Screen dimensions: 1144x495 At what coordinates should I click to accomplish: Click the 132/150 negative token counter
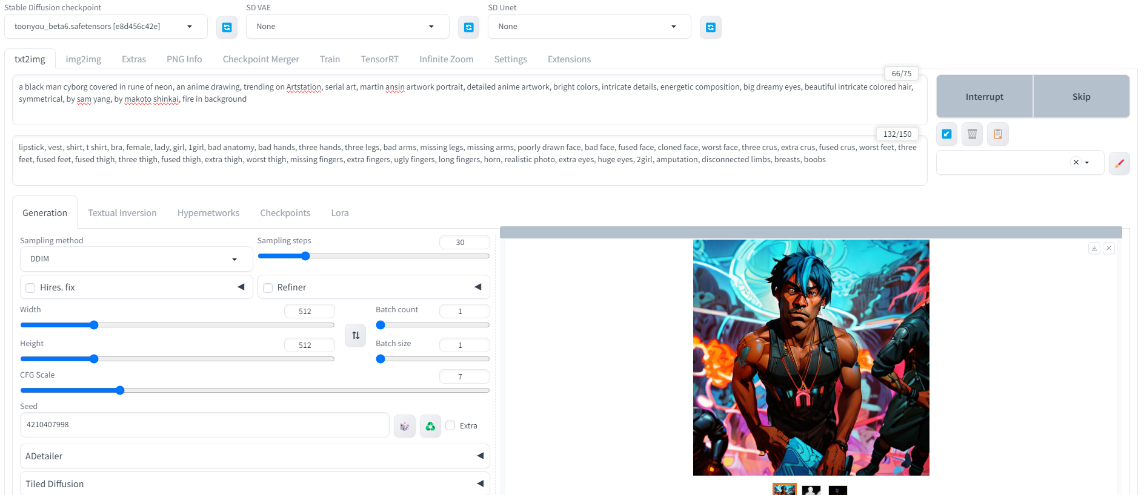click(897, 134)
